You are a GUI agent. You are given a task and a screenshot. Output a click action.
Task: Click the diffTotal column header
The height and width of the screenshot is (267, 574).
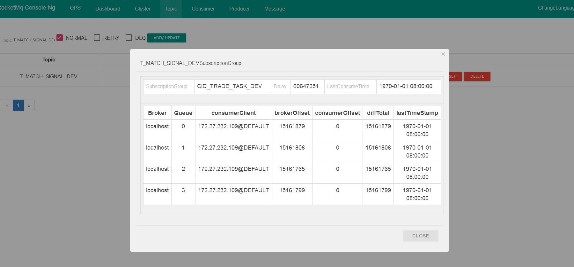378,113
